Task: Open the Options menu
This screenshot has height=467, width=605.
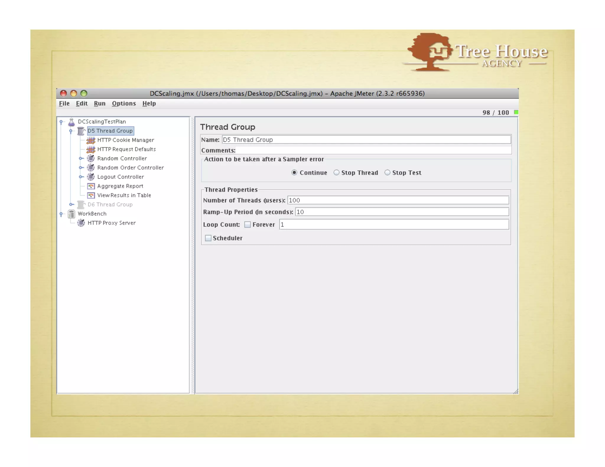Action: pyautogui.click(x=124, y=104)
